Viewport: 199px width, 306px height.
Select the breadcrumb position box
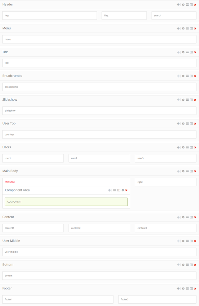(99, 87)
